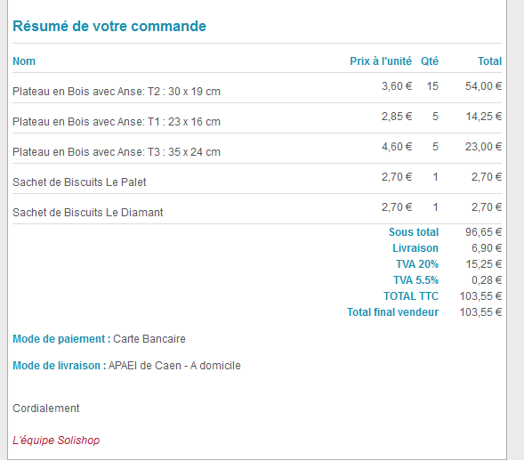Click the 'Résumé de votre commande' heading

pos(109,26)
